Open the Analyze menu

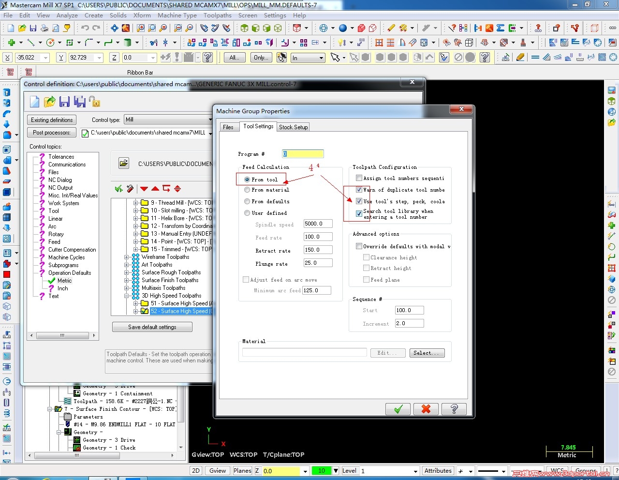67,15
